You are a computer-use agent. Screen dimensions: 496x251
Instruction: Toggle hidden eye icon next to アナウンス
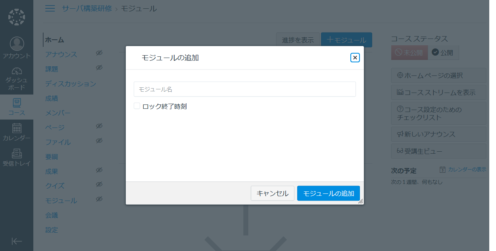pyautogui.click(x=100, y=53)
